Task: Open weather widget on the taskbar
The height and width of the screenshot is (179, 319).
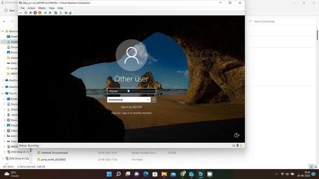Action: [x=12, y=174]
